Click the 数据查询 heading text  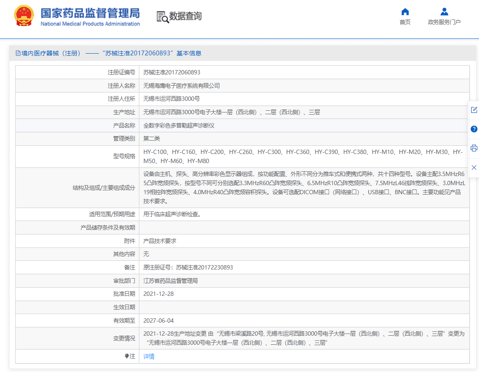(186, 16)
